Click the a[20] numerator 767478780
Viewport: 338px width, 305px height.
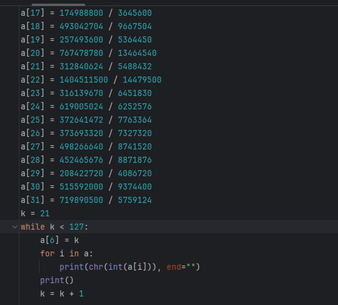click(x=81, y=53)
